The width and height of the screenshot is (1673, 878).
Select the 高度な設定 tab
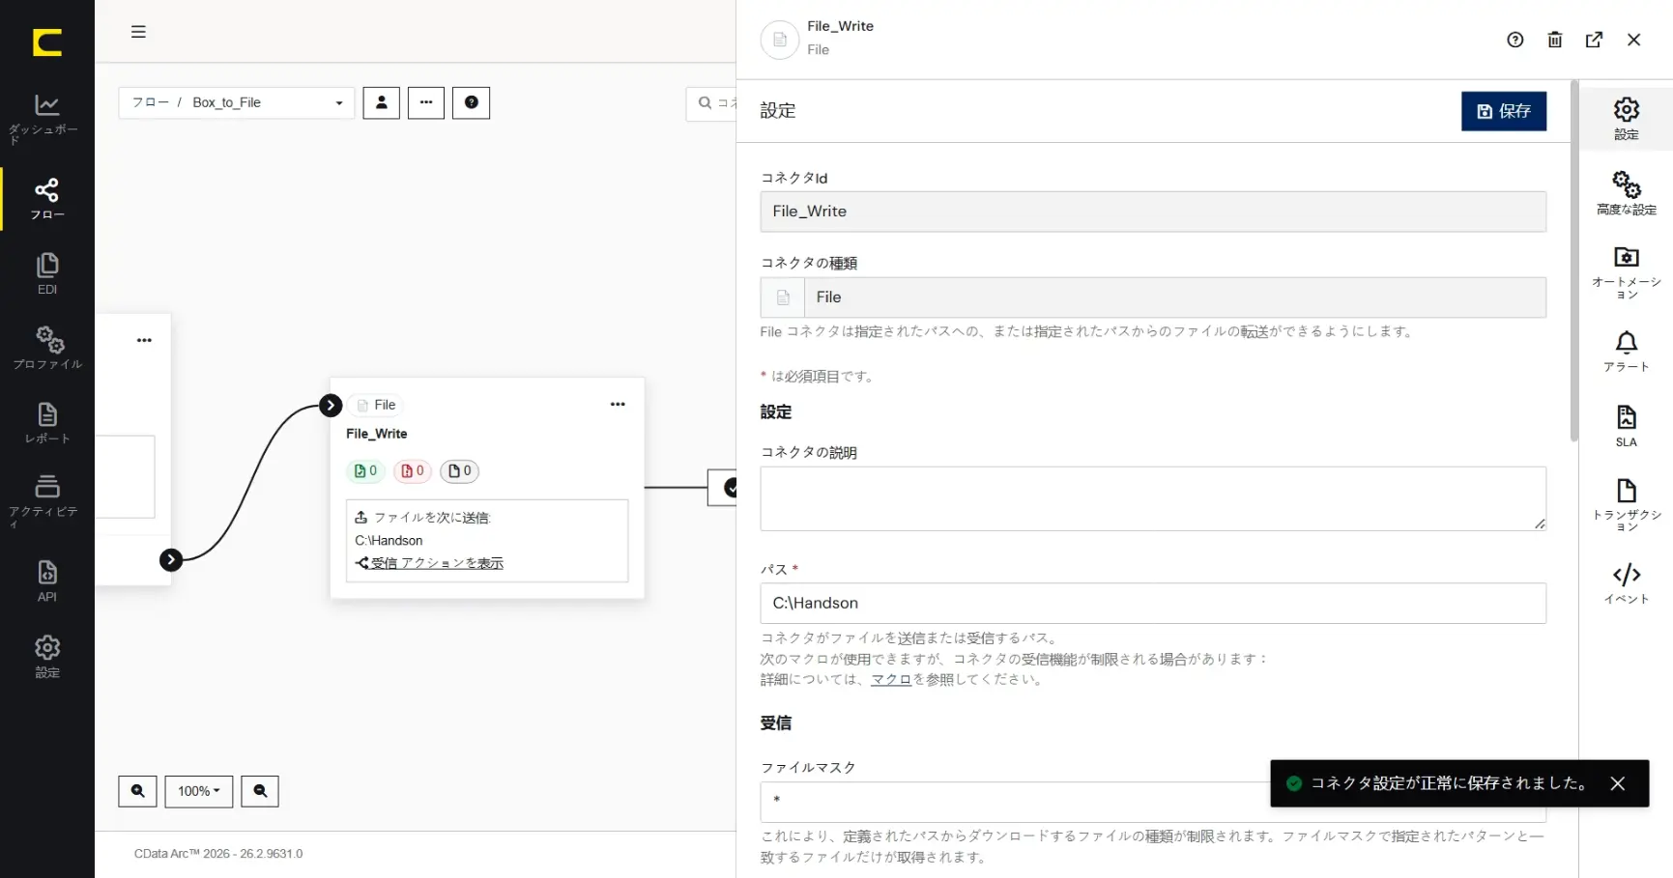coord(1627,193)
